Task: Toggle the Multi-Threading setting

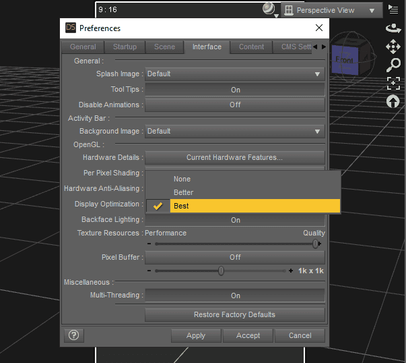Action: tap(235, 296)
